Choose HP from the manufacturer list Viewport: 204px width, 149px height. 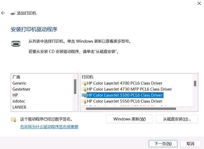pos(15,95)
